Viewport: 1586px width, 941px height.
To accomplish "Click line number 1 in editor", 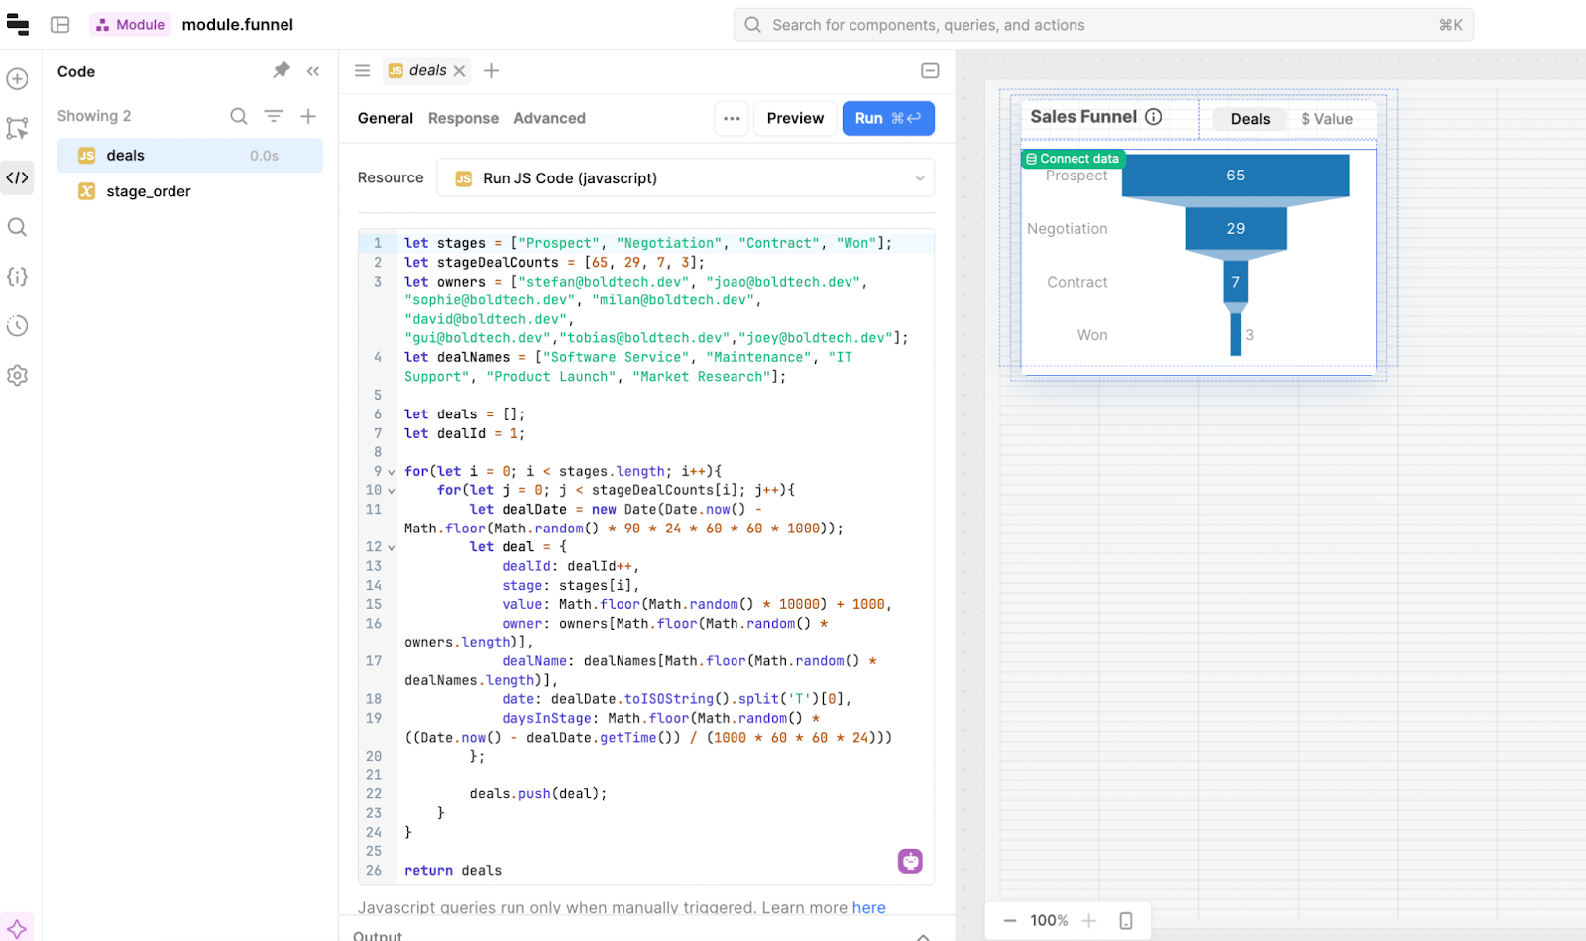I will coord(378,243).
